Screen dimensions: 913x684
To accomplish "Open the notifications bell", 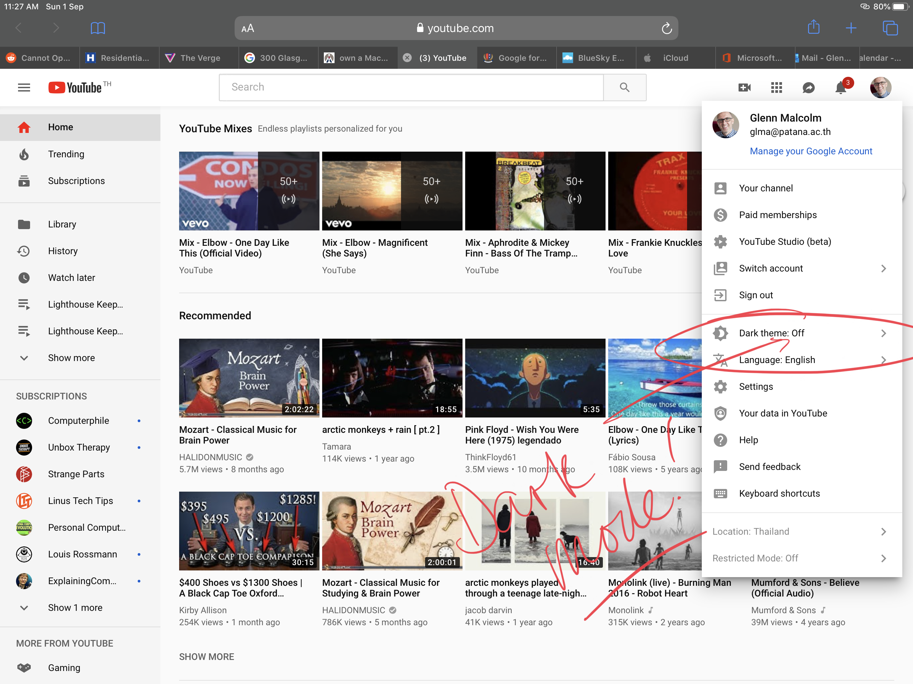I will (x=840, y=88).
